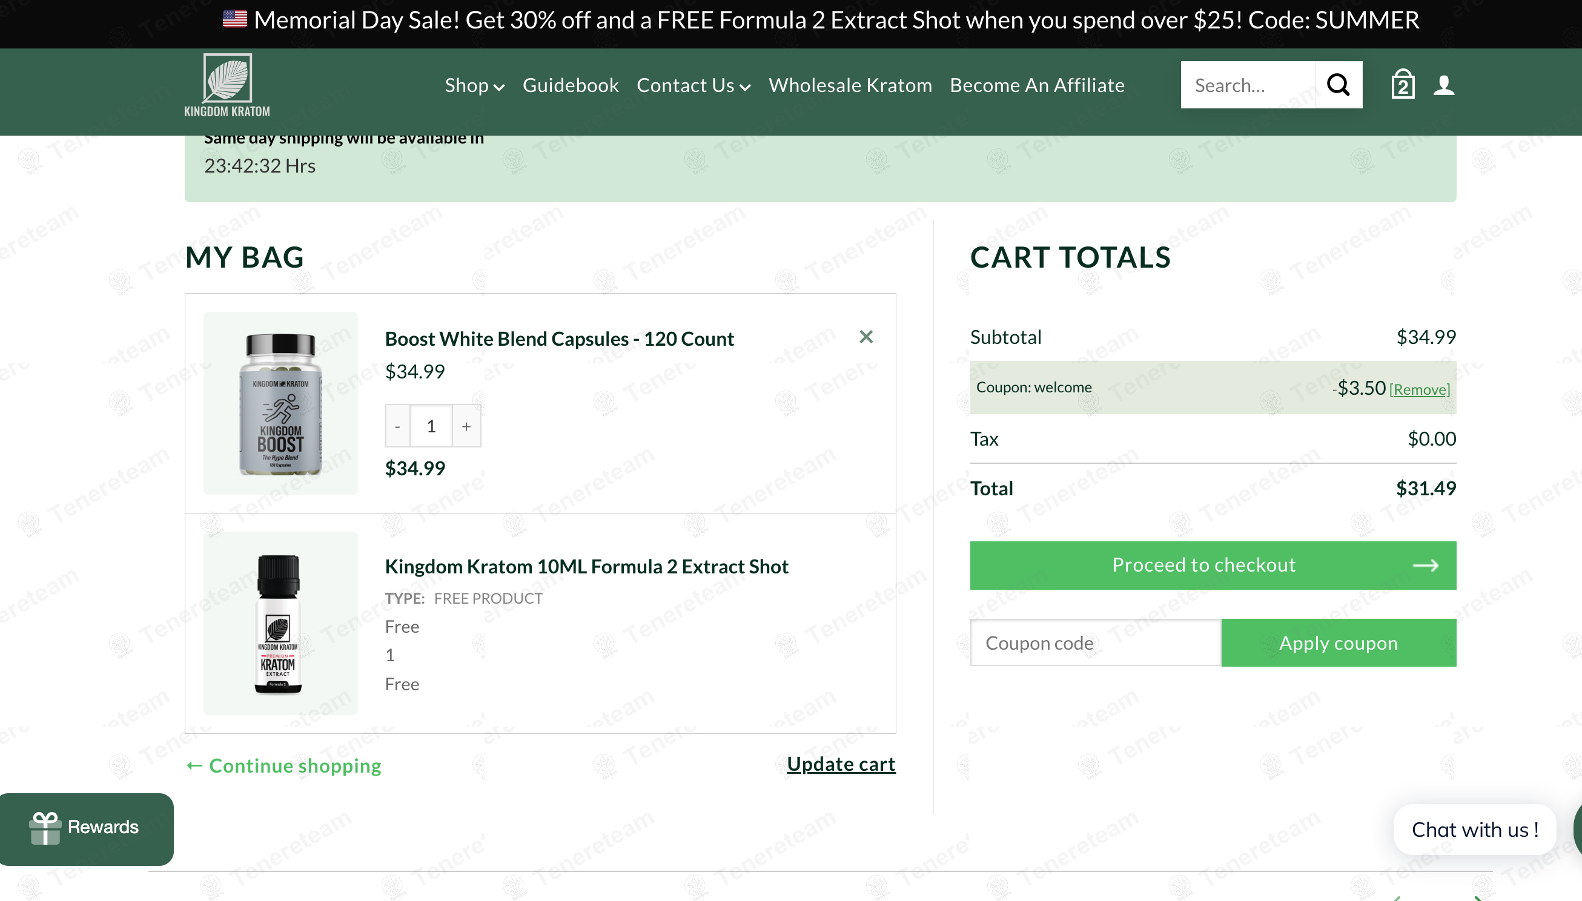Viewport: 1582px width, 901px height.
Task: Expand the Contact Us dropdown menu
Action: 693,85
